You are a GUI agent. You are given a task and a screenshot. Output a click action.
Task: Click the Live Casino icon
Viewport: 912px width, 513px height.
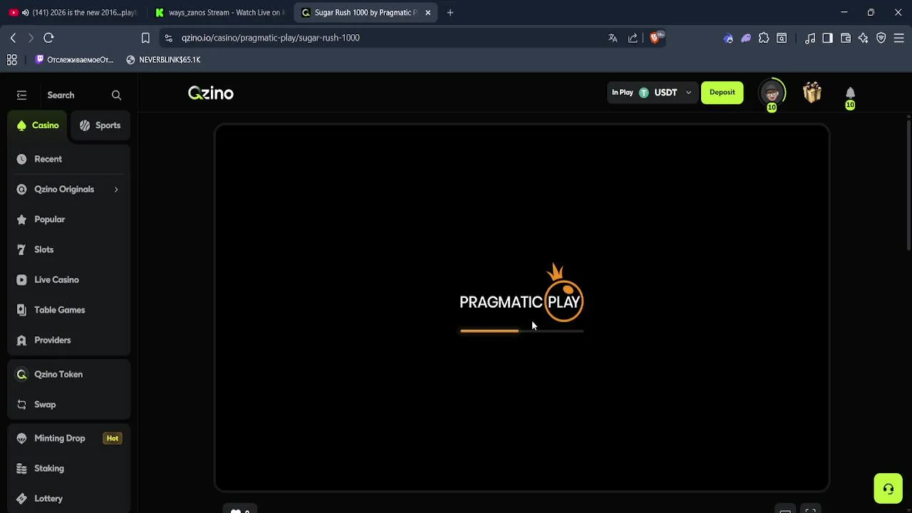point(21,280)
